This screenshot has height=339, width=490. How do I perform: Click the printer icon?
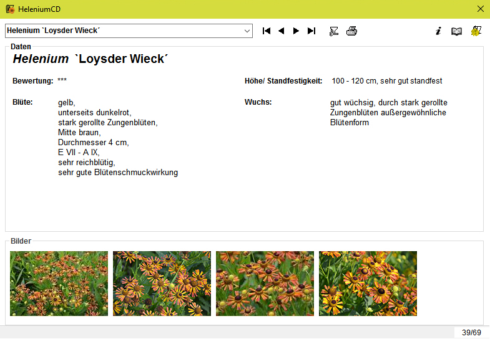tap(351, 31)
